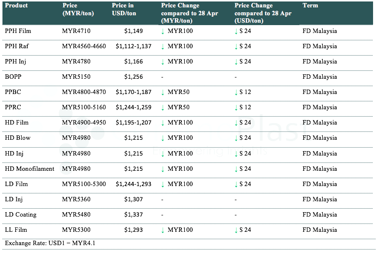Click the green arrow in HD Film MYR100 cell
377x253 pixels.
(163, 123)
